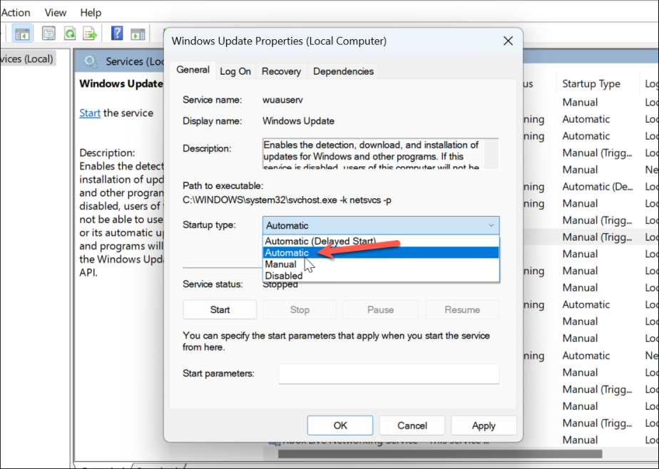Click the horizontal scrollbar under services list

(x=440, y=454)
